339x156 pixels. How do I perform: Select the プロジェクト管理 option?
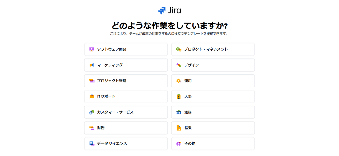126,81
